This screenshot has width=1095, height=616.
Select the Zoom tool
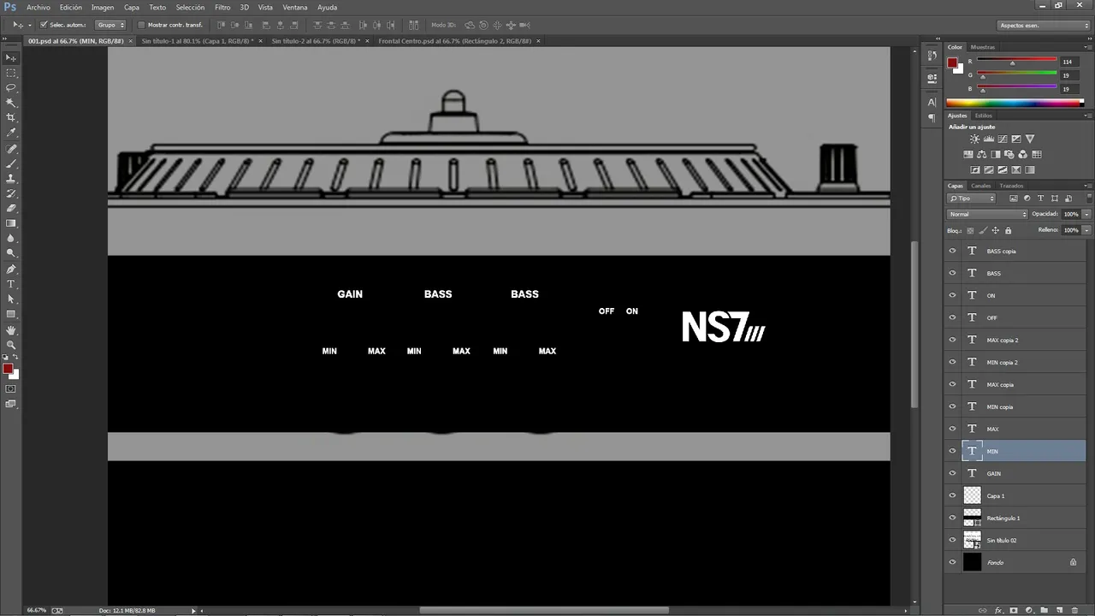click(x=11, y=345)
